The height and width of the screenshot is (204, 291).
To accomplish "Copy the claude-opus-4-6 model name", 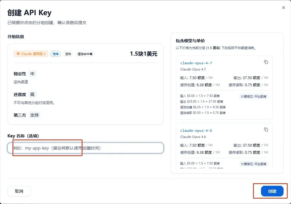I will 266,129.
